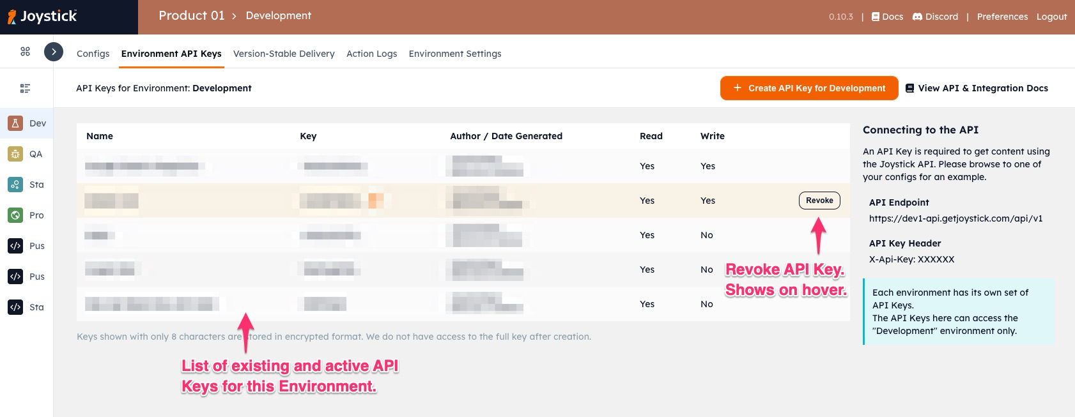
Task: Click version number 0.10.3
Action: [x=841, y=17]
